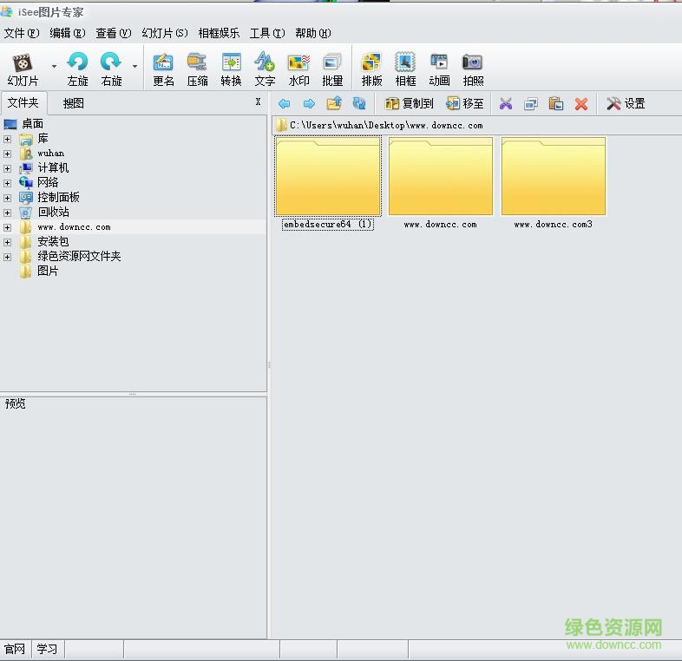Click the 设置 settings button
682x661 pixels.
626,104
